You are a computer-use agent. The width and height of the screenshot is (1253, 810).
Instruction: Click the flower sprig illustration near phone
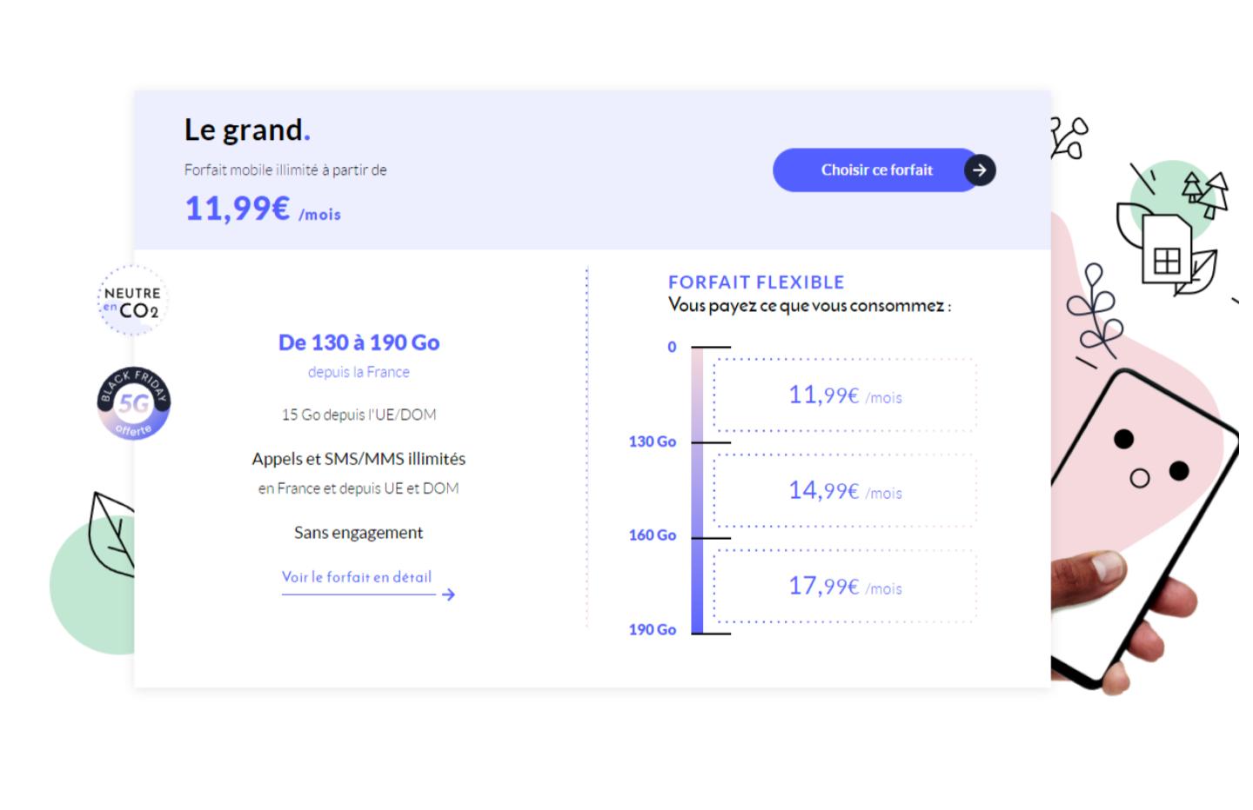pyautogui.click(x=1093, y=313)
